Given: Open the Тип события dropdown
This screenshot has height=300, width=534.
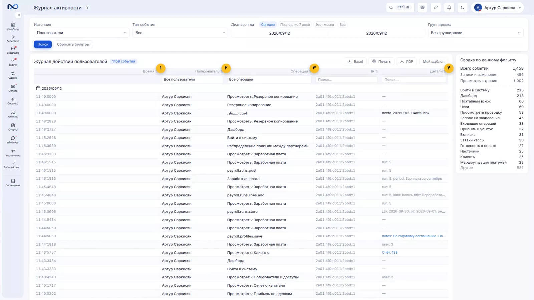Looking at the screenshot, I should pyautogui.click(x=180, y=33).
